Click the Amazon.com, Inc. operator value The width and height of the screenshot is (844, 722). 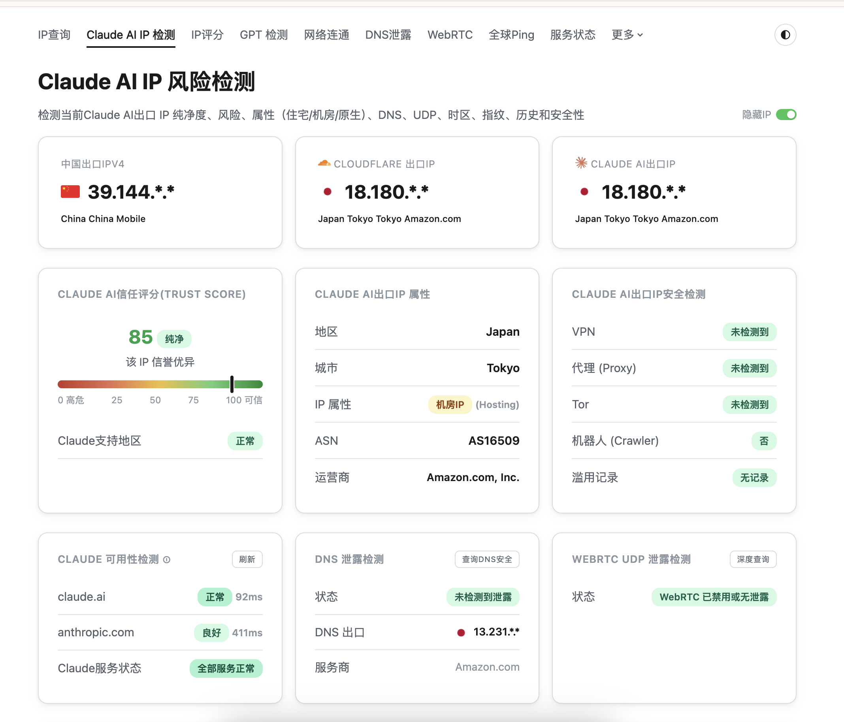(473, 477)
